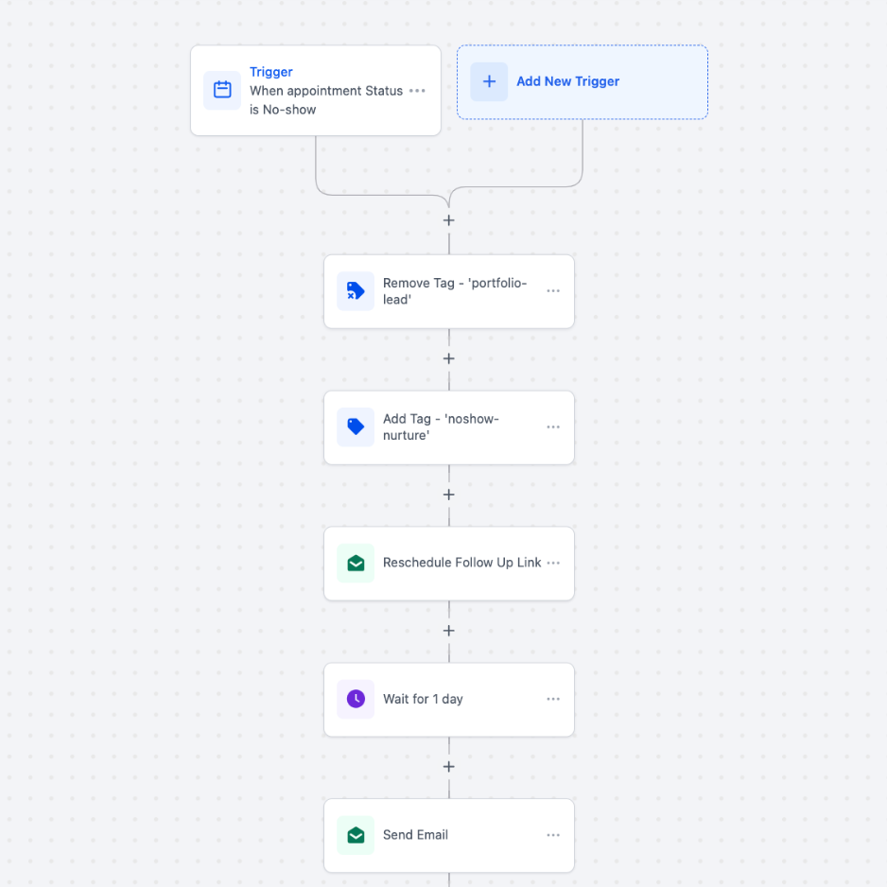This screenshot has height=887, width=887.
Task: Click the Remove Tag icon for 'portfolio-lead'
Action: tap(356, 291)
